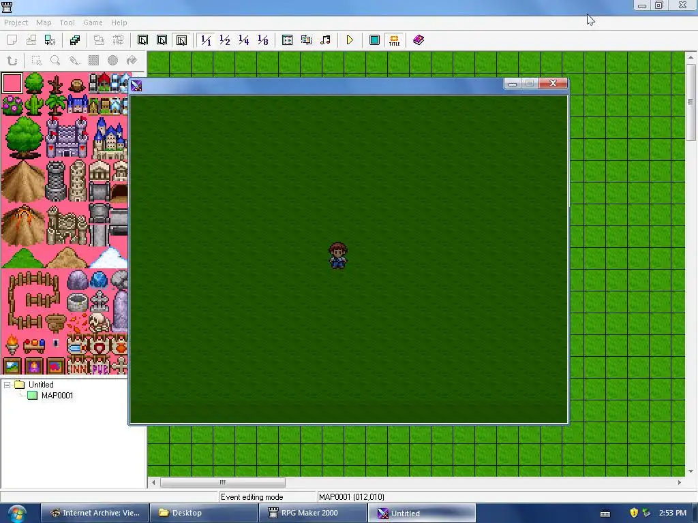Set map zoom to 1/1 scale
Screen dimensions: 698x523
(x=206, y=40)
